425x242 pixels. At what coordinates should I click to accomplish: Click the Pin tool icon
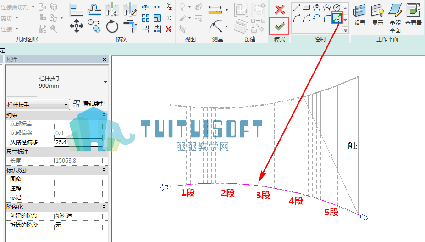point(169,18)
